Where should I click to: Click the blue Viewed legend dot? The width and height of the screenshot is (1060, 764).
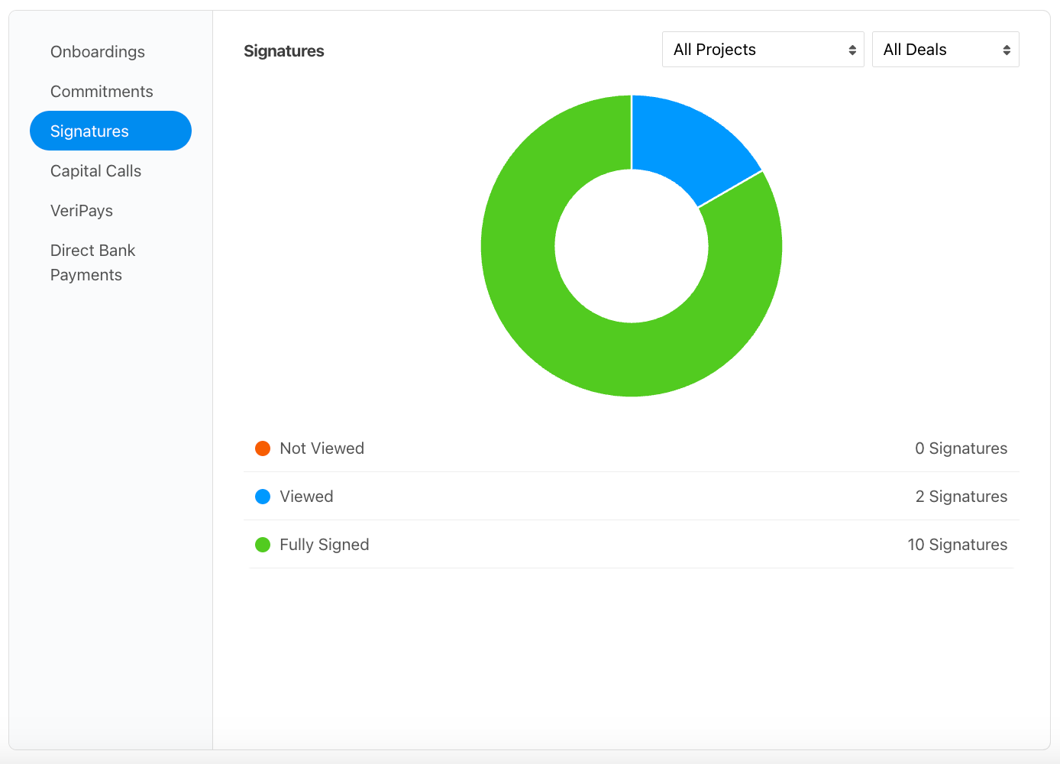click(x=263, y=497)
